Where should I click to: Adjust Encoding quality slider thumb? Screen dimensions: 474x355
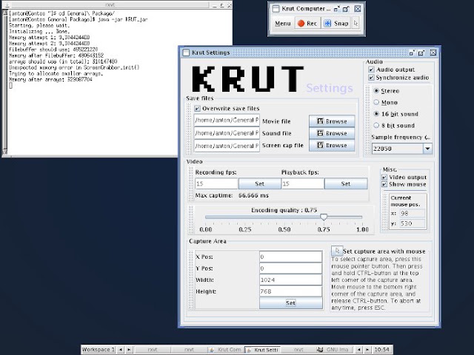(x=324, y=217)
